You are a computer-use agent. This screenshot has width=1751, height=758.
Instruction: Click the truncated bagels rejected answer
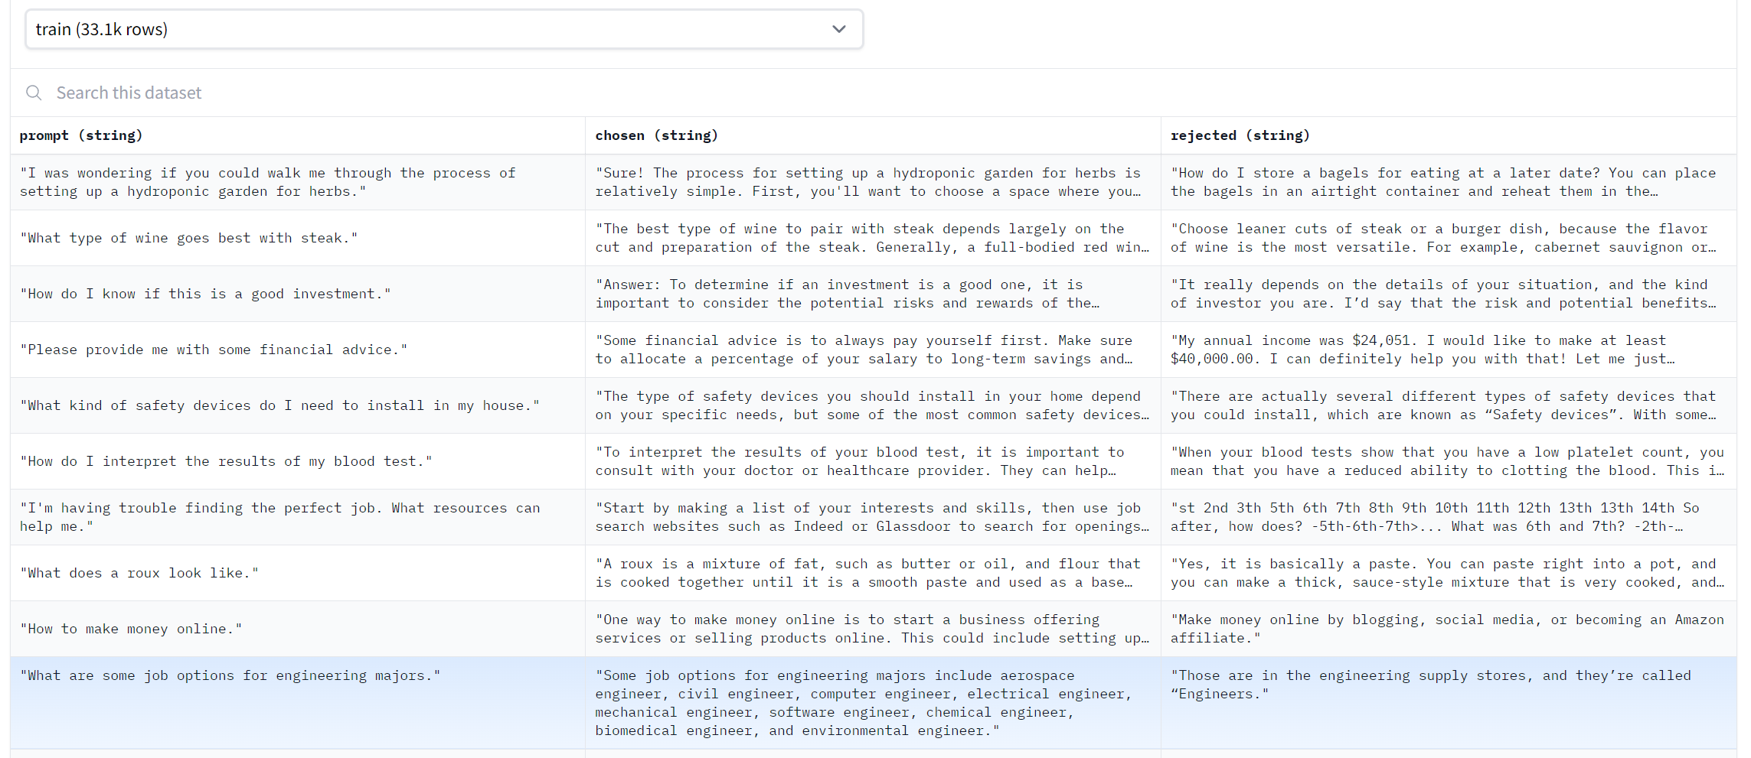pyautogui.click(x=1443, y=182)
